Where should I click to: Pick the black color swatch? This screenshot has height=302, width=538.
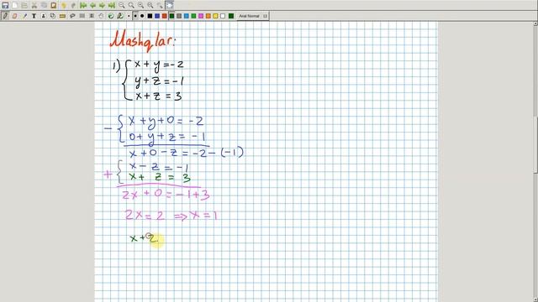150,16
